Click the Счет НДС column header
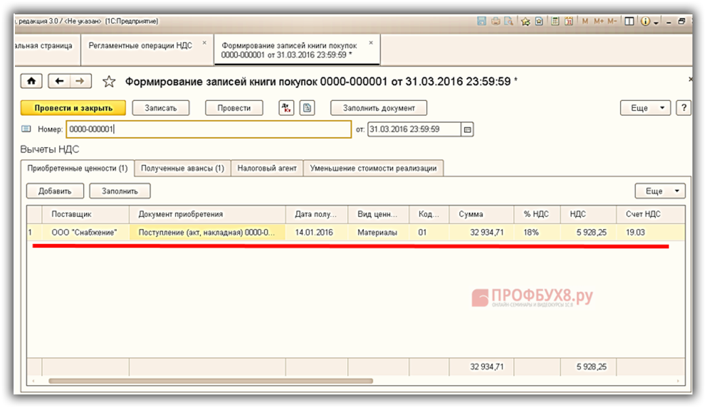 pyautogui.click(x=650, y=214)
